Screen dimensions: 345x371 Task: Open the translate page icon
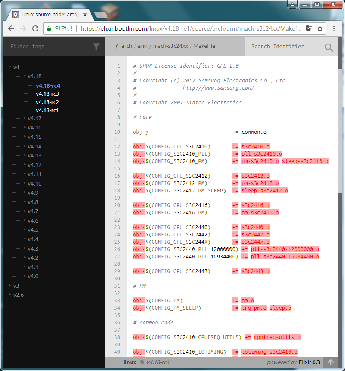pyautogui.click(x=309, y=28)
